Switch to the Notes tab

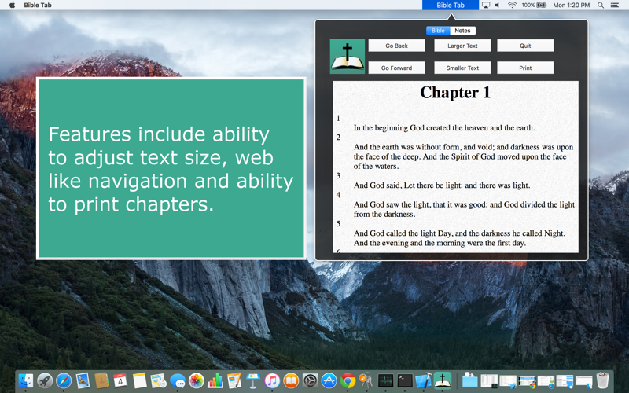[x=462, y=31]
